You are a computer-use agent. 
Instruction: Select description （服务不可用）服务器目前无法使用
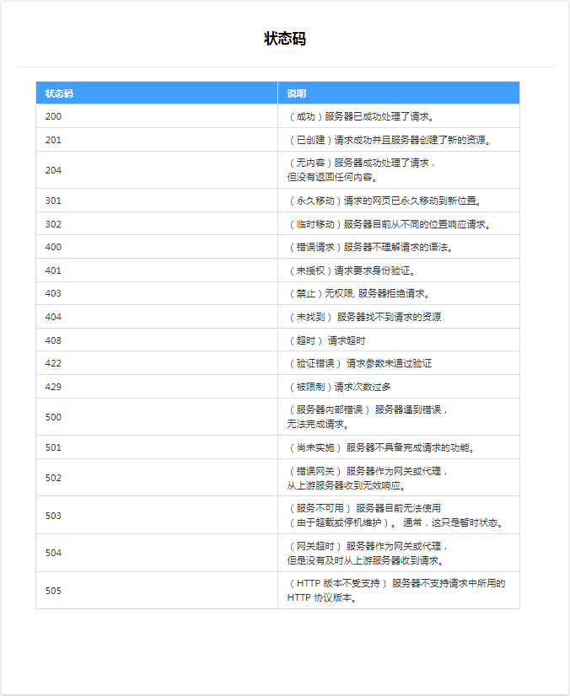(x=399, y=516)
